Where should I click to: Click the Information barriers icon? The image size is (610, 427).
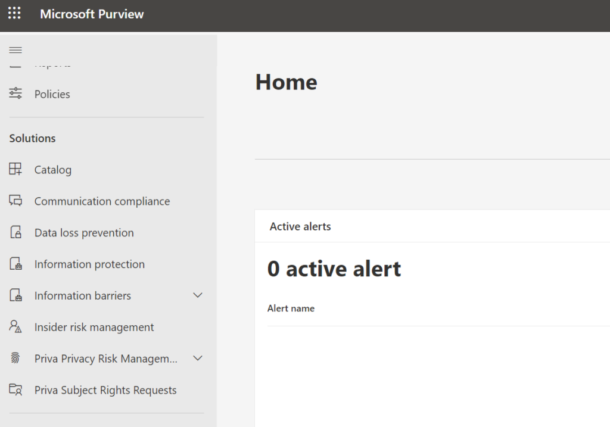tap(15, 295)
